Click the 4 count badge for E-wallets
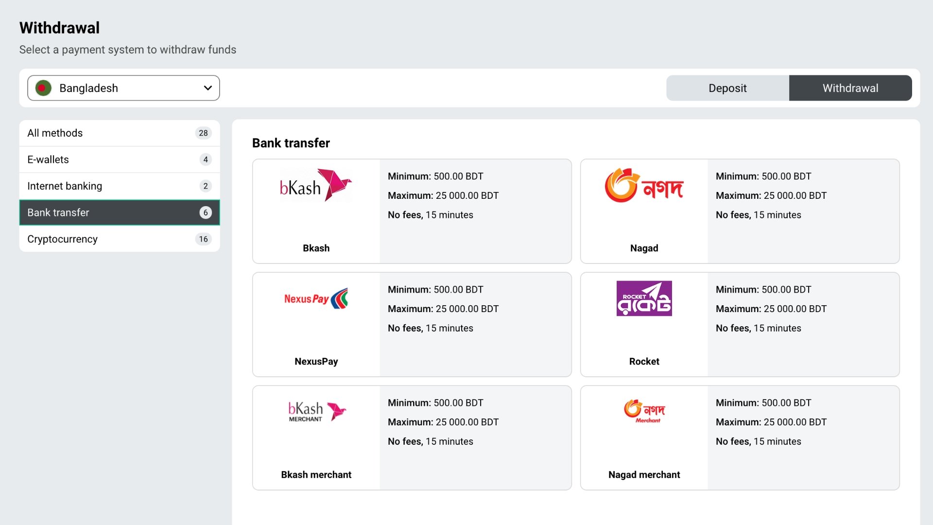 (x=206, y=159)
